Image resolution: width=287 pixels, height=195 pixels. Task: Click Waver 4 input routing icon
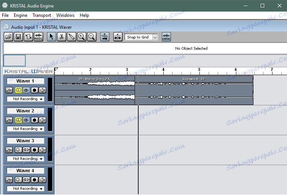click(x=26, y=180)
